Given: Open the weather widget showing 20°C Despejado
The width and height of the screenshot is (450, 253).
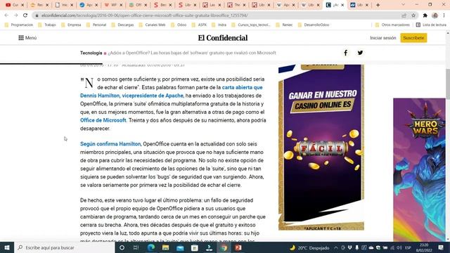Looking at the screenshot, I should click(309, 247).
